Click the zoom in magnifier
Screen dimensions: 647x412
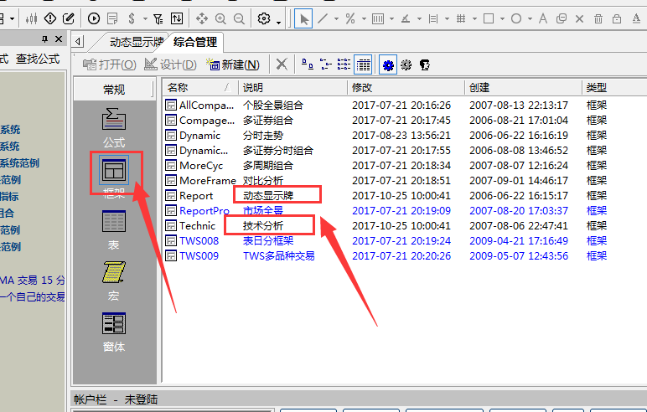tap(220, 18)
